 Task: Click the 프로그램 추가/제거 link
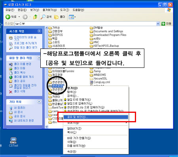(x=25, y=43)
